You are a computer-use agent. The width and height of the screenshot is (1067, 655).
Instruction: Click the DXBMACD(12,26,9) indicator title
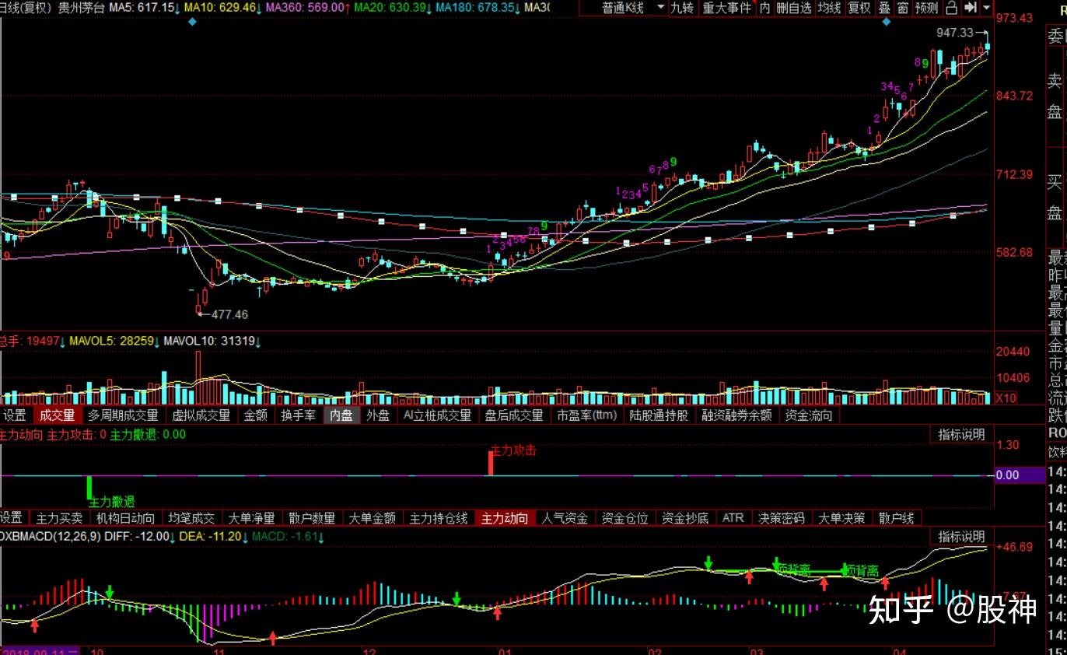(51, 537)
